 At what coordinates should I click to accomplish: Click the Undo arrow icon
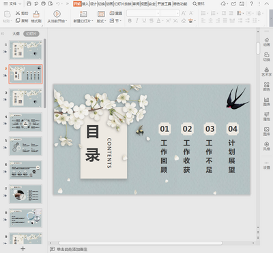pyautogui.click(x=58, y=4)
